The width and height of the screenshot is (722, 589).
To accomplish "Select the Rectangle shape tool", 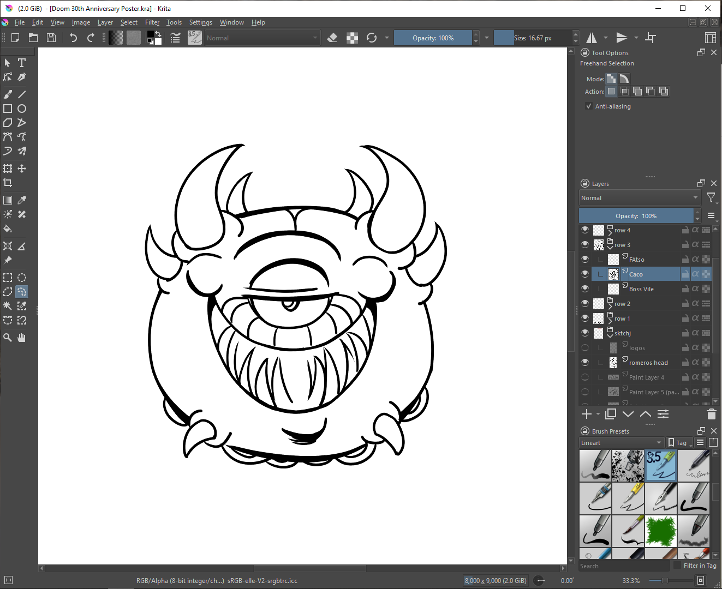I will coord(8,109).
